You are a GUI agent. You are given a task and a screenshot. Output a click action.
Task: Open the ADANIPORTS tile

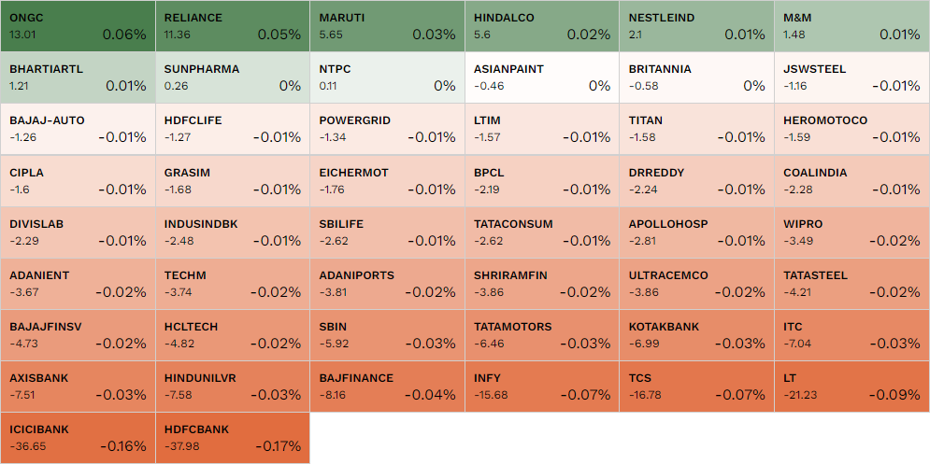[x=387, y=284]
